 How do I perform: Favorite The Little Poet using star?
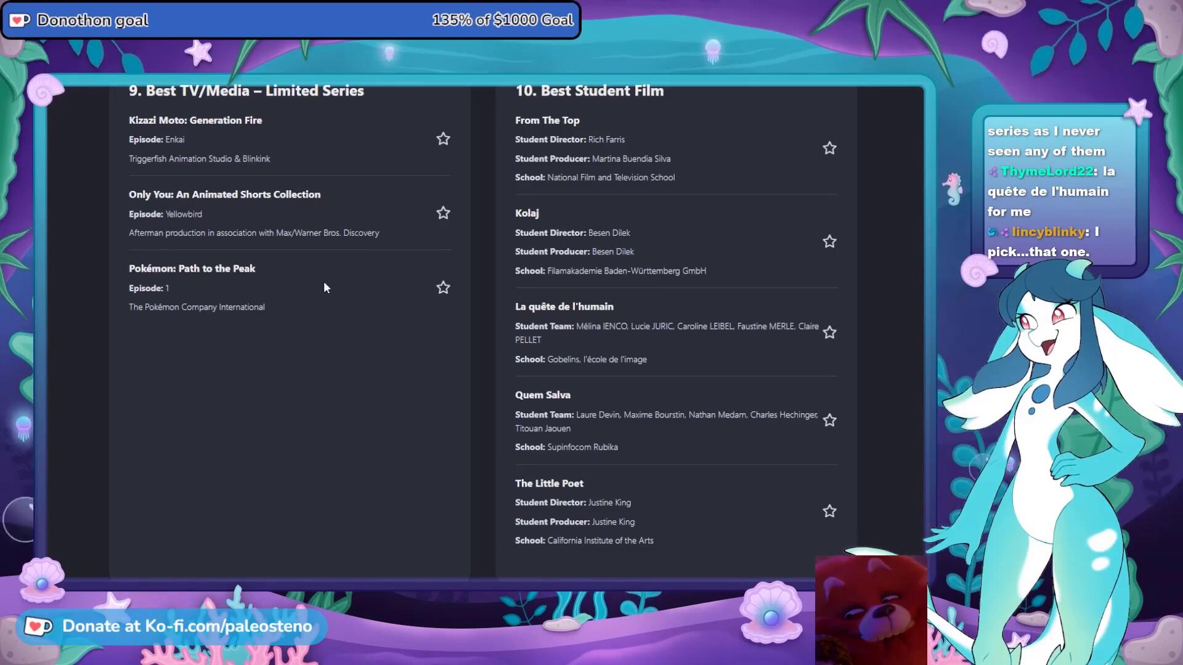[829, 511]
